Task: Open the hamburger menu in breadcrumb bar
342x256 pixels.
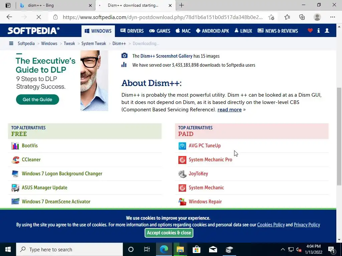Action: tap(11, 43)
